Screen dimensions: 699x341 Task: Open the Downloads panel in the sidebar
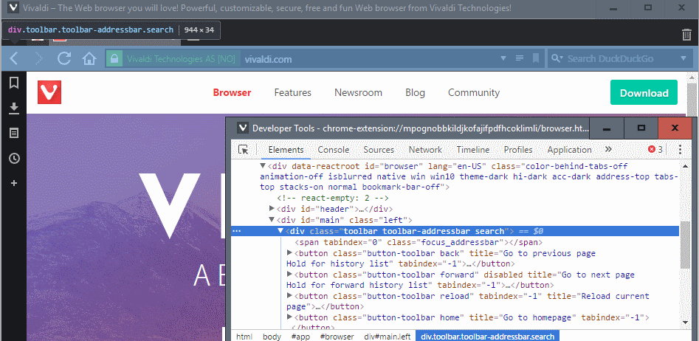click(14, 108)
